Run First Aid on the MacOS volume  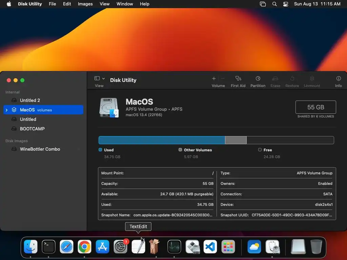point(238,79)
